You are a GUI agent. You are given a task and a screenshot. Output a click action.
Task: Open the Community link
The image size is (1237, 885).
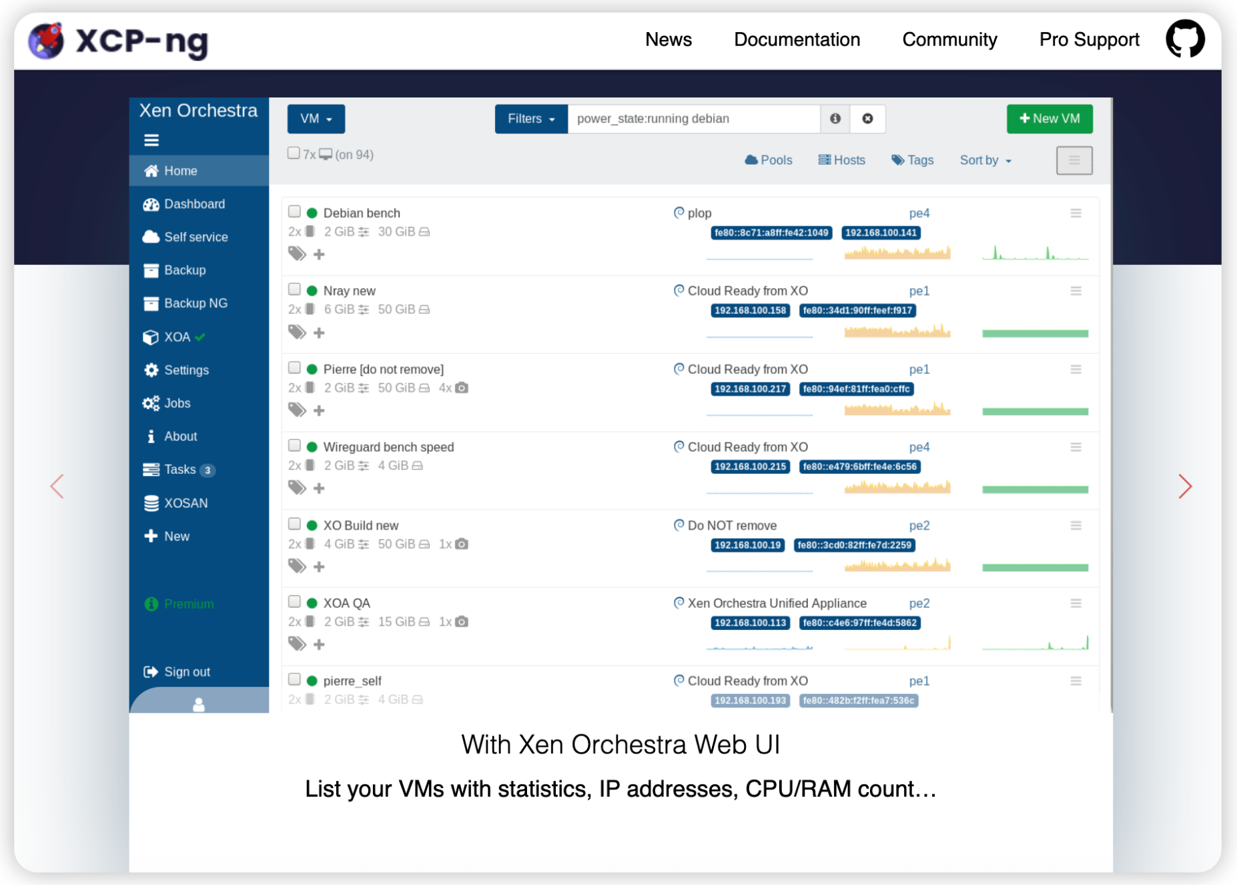point(949,39)
